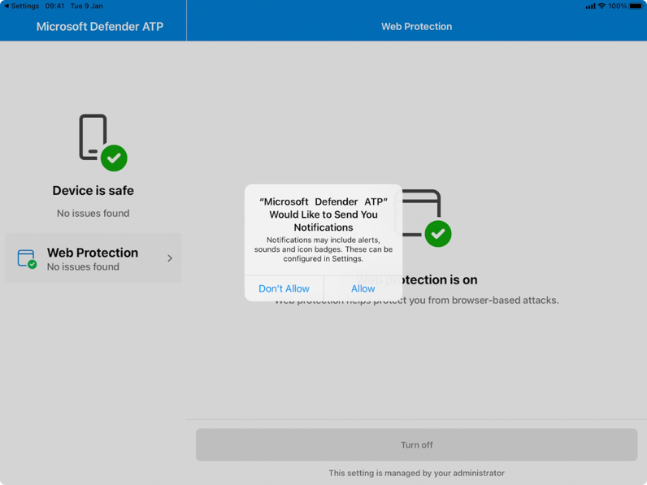
Task: Click the 'Device is safe' heading
Action: pos(93,191)
